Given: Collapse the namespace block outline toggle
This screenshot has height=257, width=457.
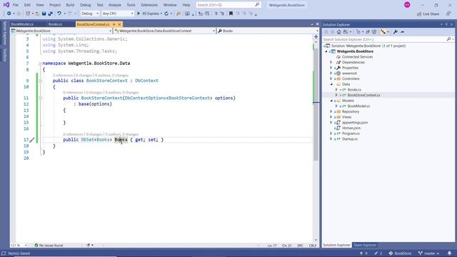Looking at the screenshot, I should tap(41, 64).
